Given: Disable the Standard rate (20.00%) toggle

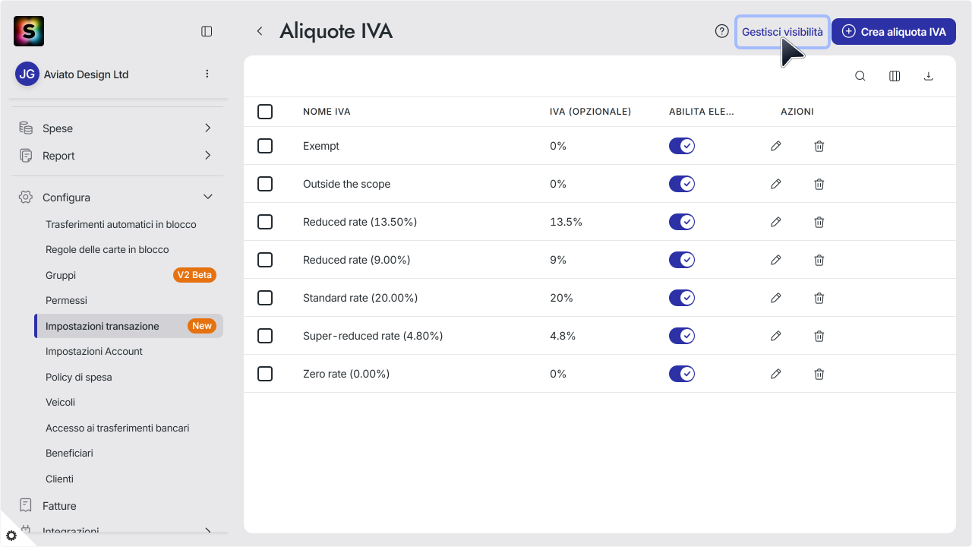Looking at the screenshot, I should pos(682,298).
